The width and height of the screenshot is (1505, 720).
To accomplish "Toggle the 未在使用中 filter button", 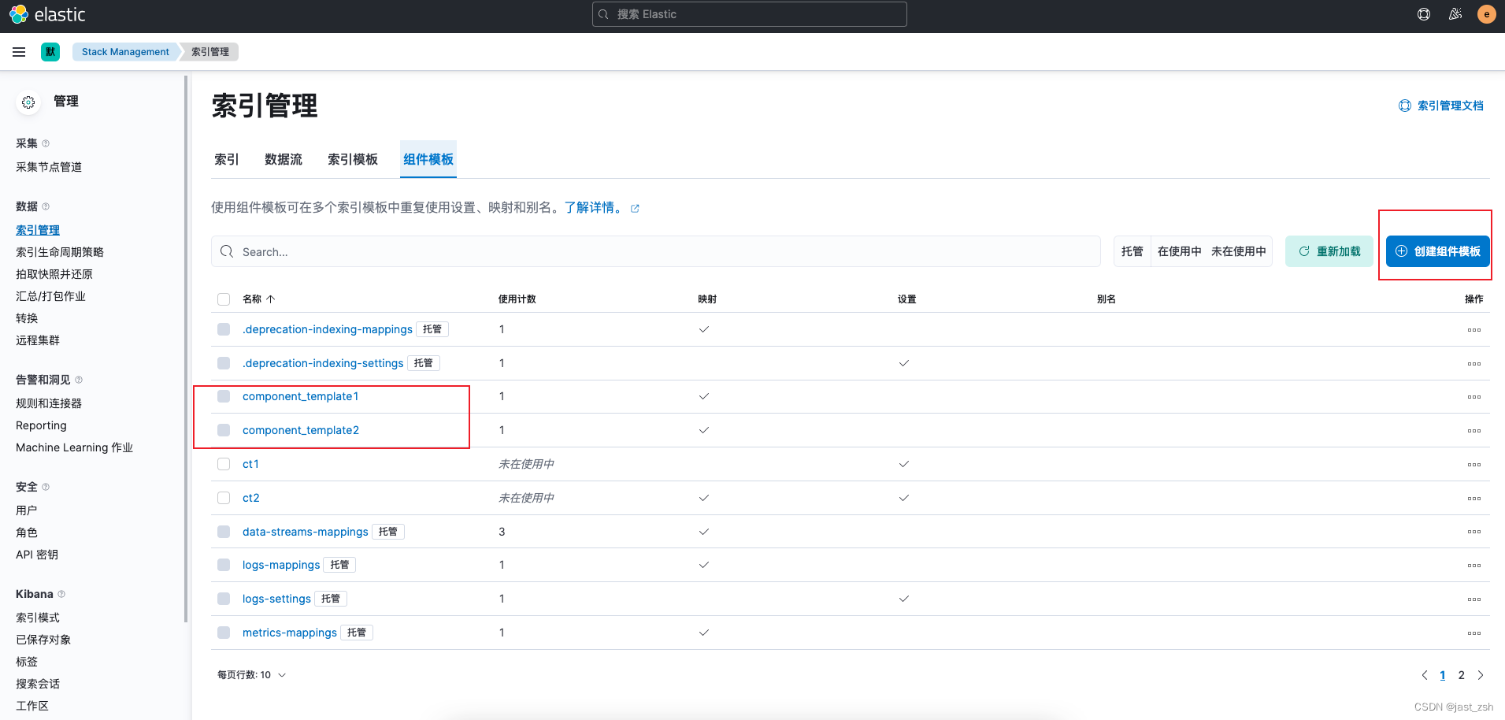I will click(1239, 251).
